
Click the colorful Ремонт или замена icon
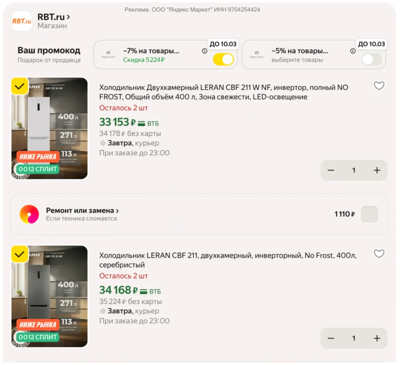pyautogui.click(x=29, y=214)
